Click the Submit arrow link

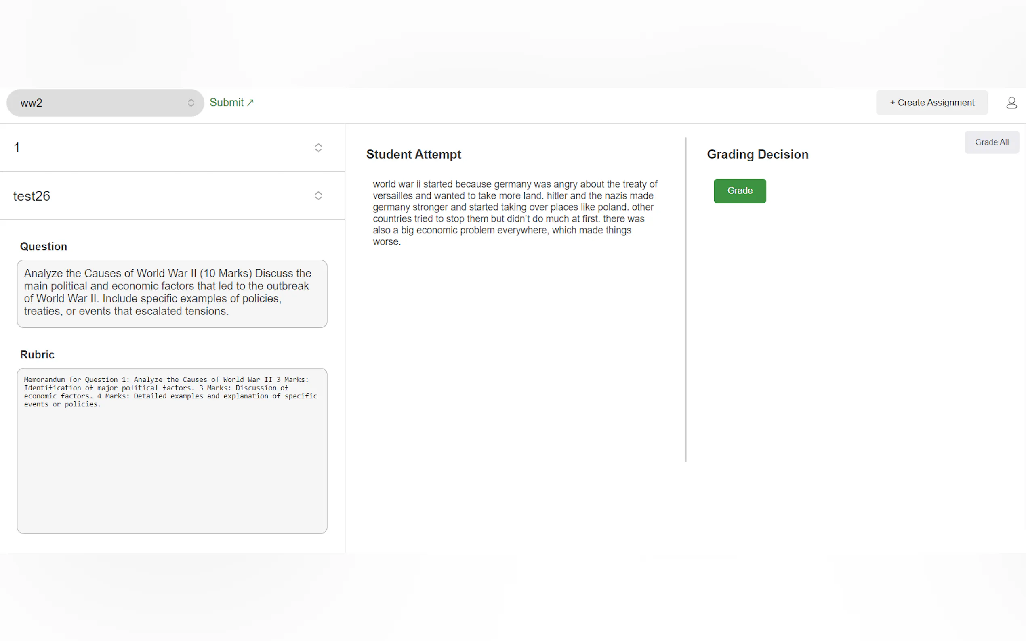[x=231, y=103]
